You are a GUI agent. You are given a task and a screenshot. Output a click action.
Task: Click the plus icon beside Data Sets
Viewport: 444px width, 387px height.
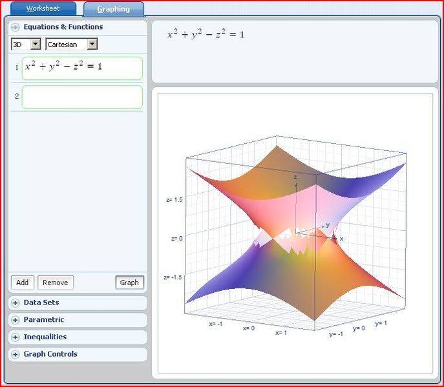tap(15, 303)
